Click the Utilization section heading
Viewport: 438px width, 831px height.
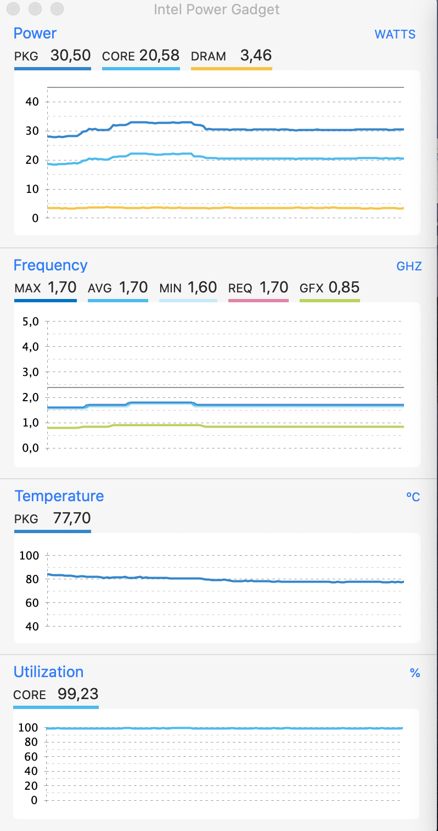tap(48, 672)
